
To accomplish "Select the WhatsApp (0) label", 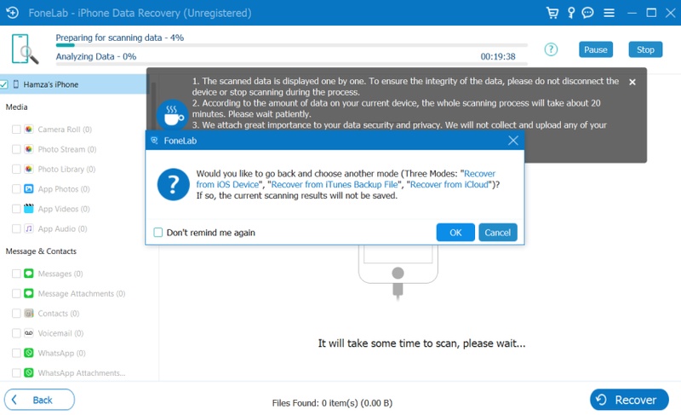I will [x=61, y=353].
